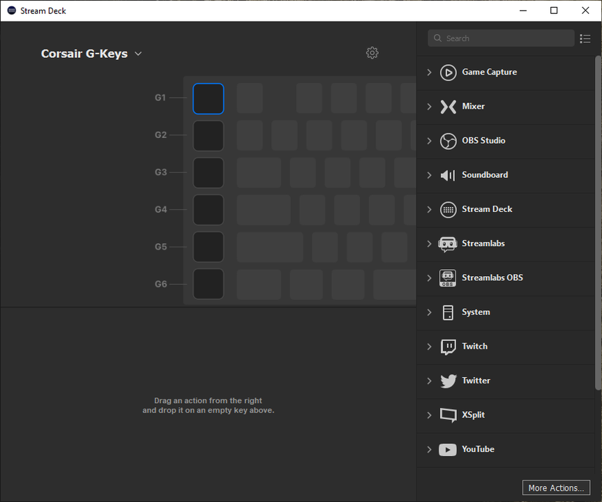Click the Streamlabs category icon
602x502 pixels.
(448, 244)
